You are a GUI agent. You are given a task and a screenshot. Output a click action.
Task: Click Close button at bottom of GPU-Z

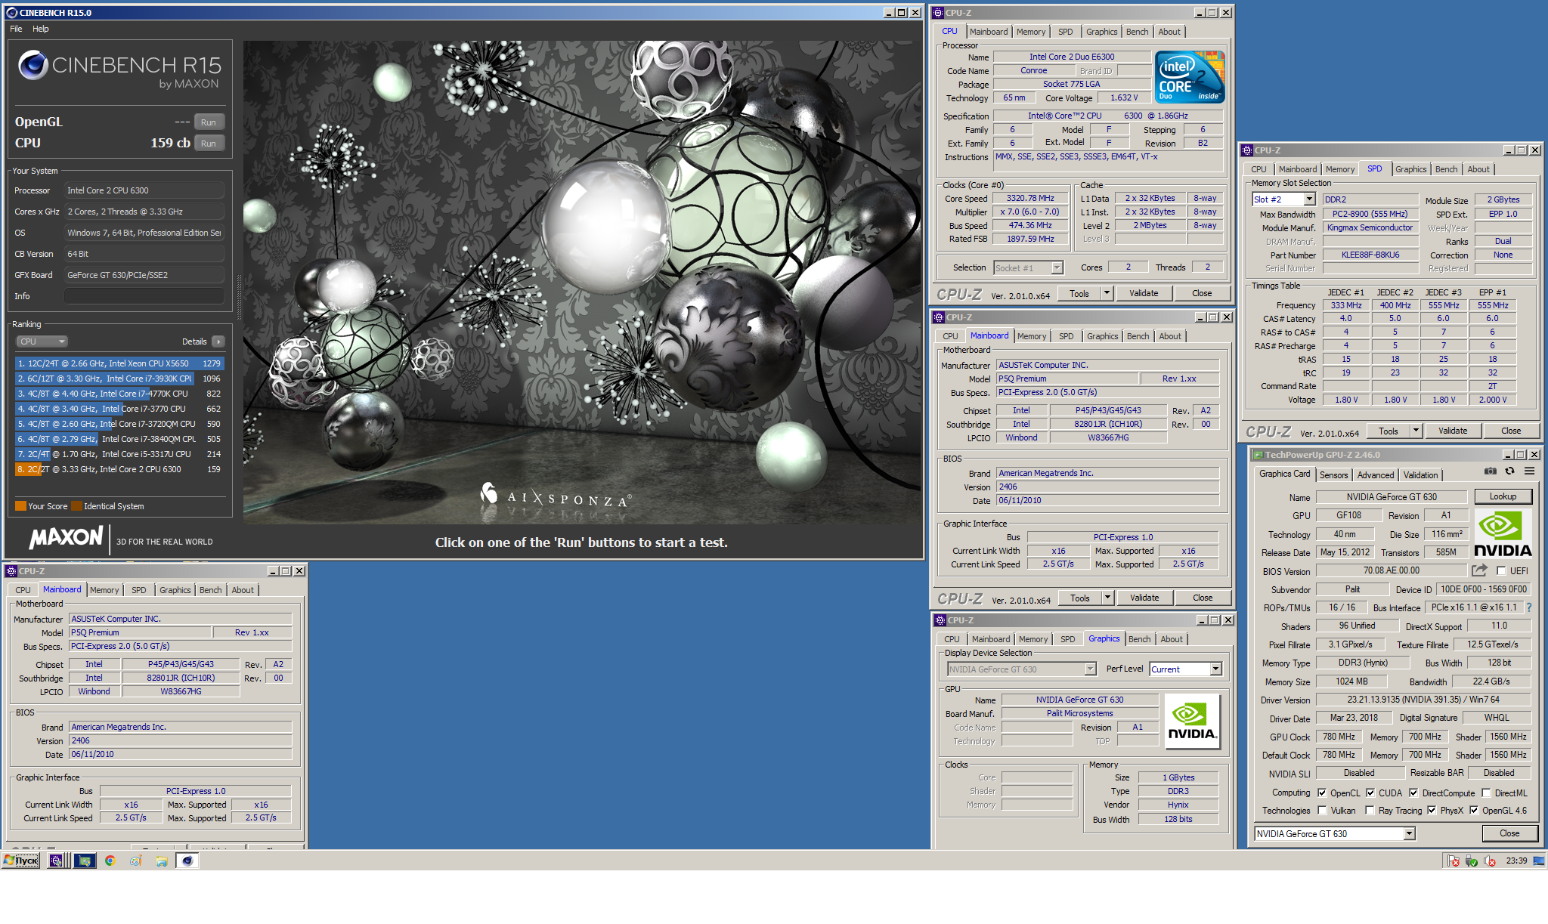(1509, 833)
